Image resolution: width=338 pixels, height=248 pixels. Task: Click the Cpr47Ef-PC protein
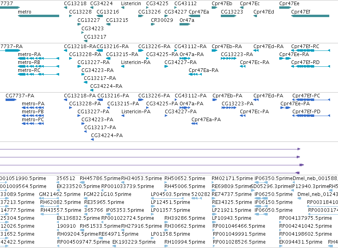click(x=311, y=100)
